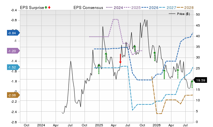This screenshot has width=213, height=127.
Task: Click the 2025 EPS consensus legend entry
Action: pyautogui.click(x=132, y=8)
